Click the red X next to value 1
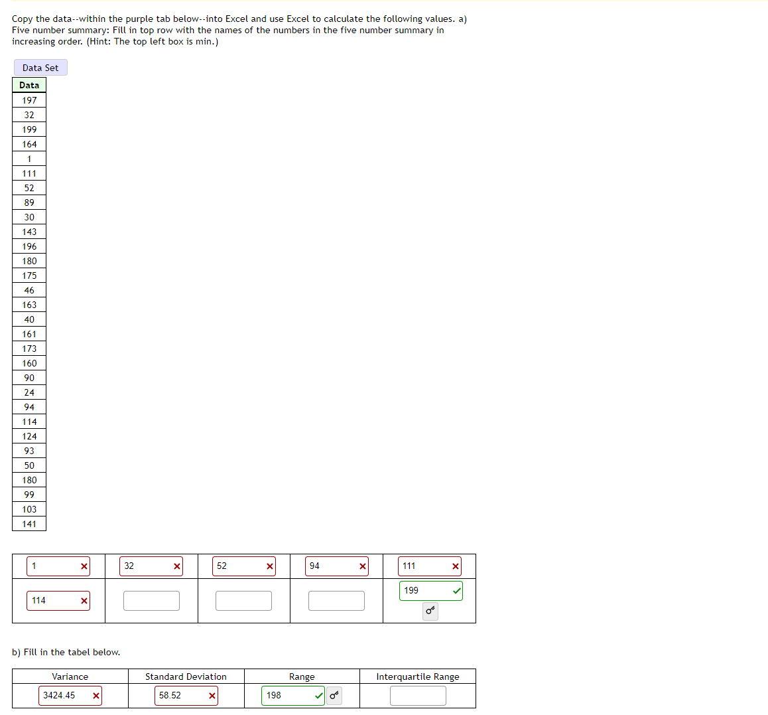This screenshot has height=715, width=768. [x=84, y=566]
